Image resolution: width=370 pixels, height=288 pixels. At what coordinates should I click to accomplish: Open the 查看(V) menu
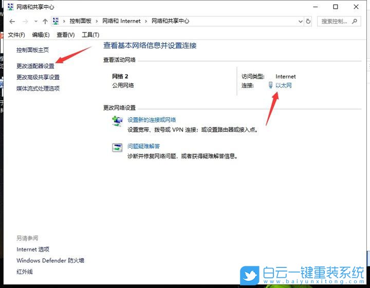(66, 35)
